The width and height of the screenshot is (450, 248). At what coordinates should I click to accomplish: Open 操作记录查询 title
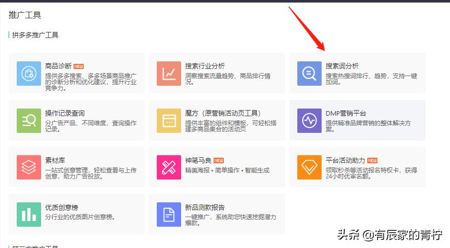pyautogui.click(x=65, y=113)
